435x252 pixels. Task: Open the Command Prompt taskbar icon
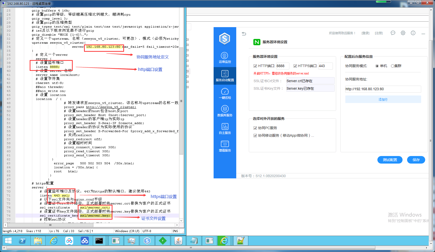tap(99, 241)
